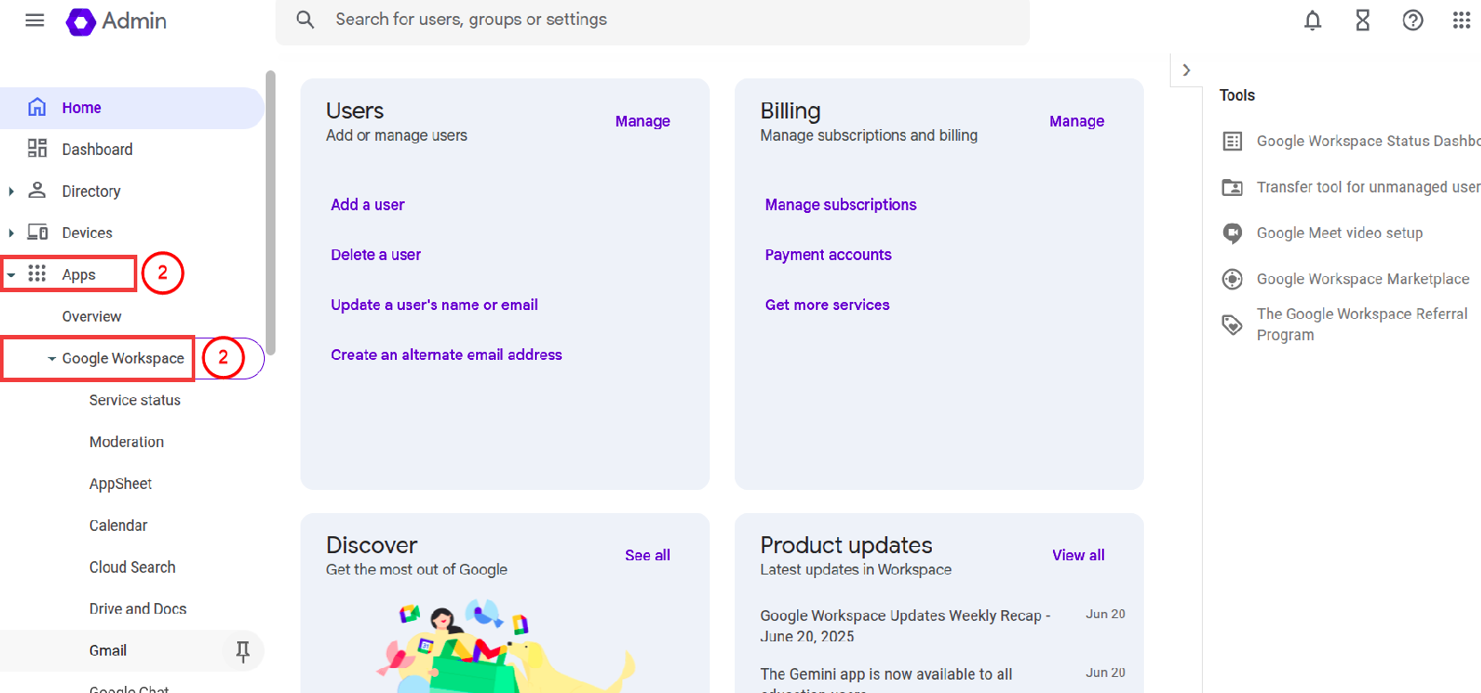Collapse the Apps tree arrow
This screenshot has width=1481, height=693.
click(11, 275)
